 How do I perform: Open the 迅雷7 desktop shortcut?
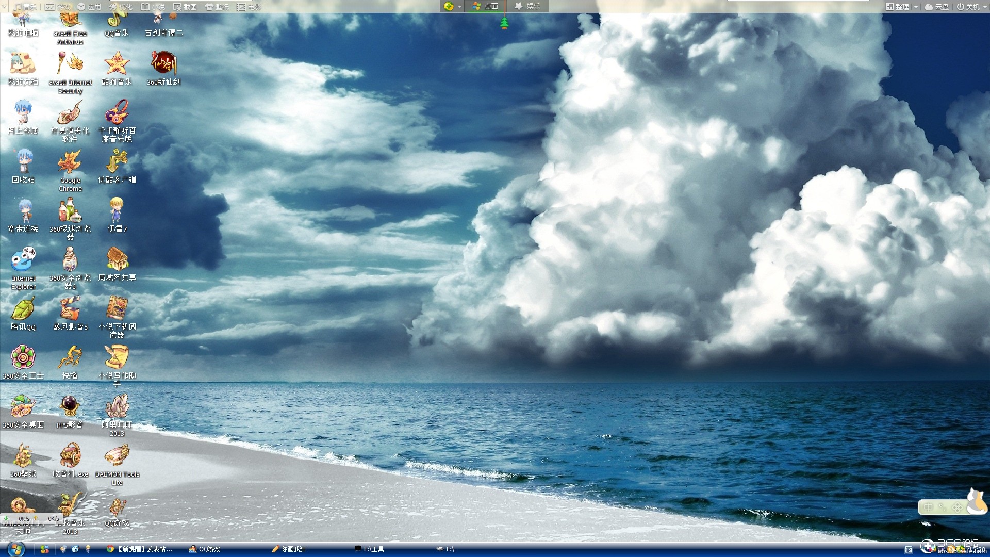[117, 215]
